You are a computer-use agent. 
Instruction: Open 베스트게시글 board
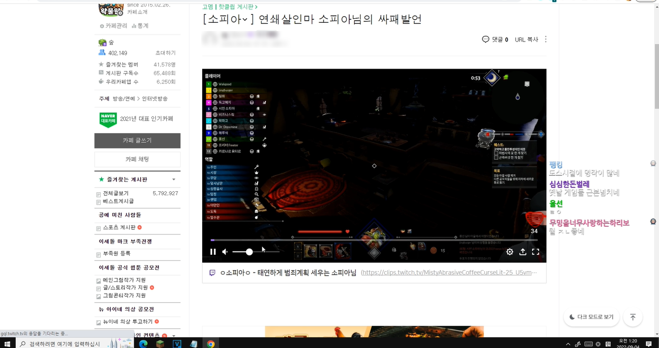[118, 201]
